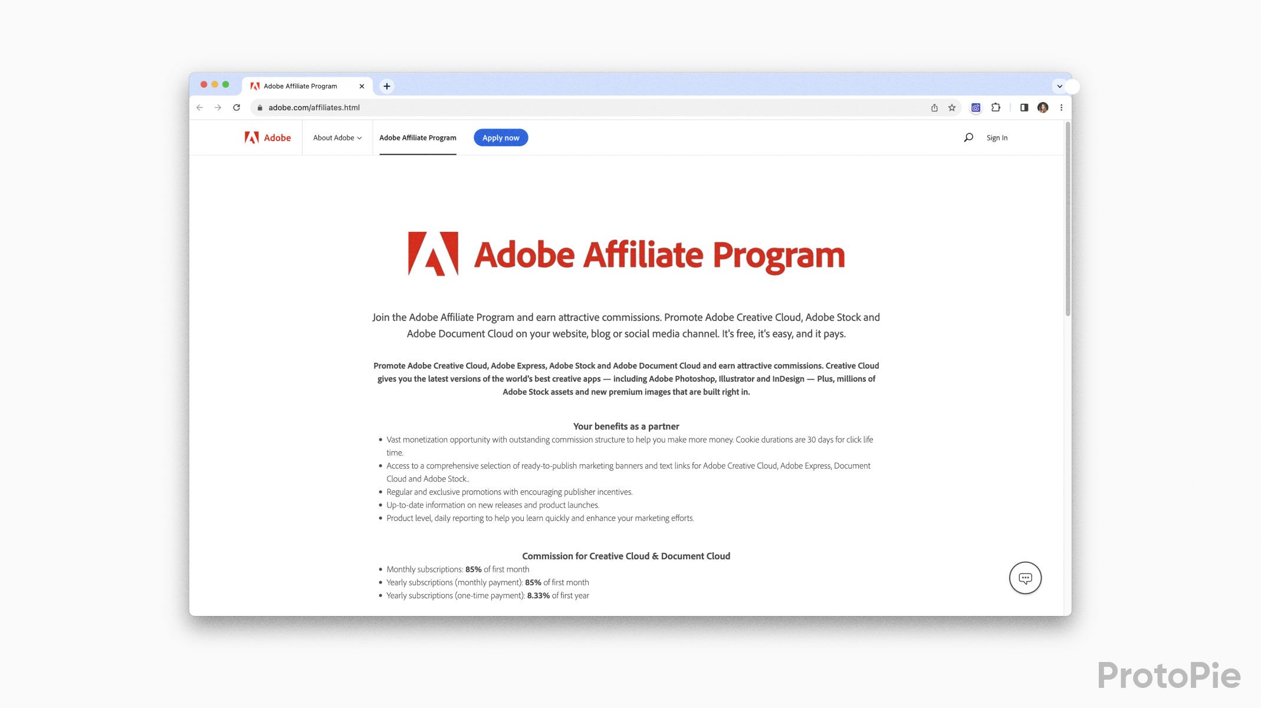Click the Sign In link
This screenshot has width=1261, height=708.
coord(997,137)
